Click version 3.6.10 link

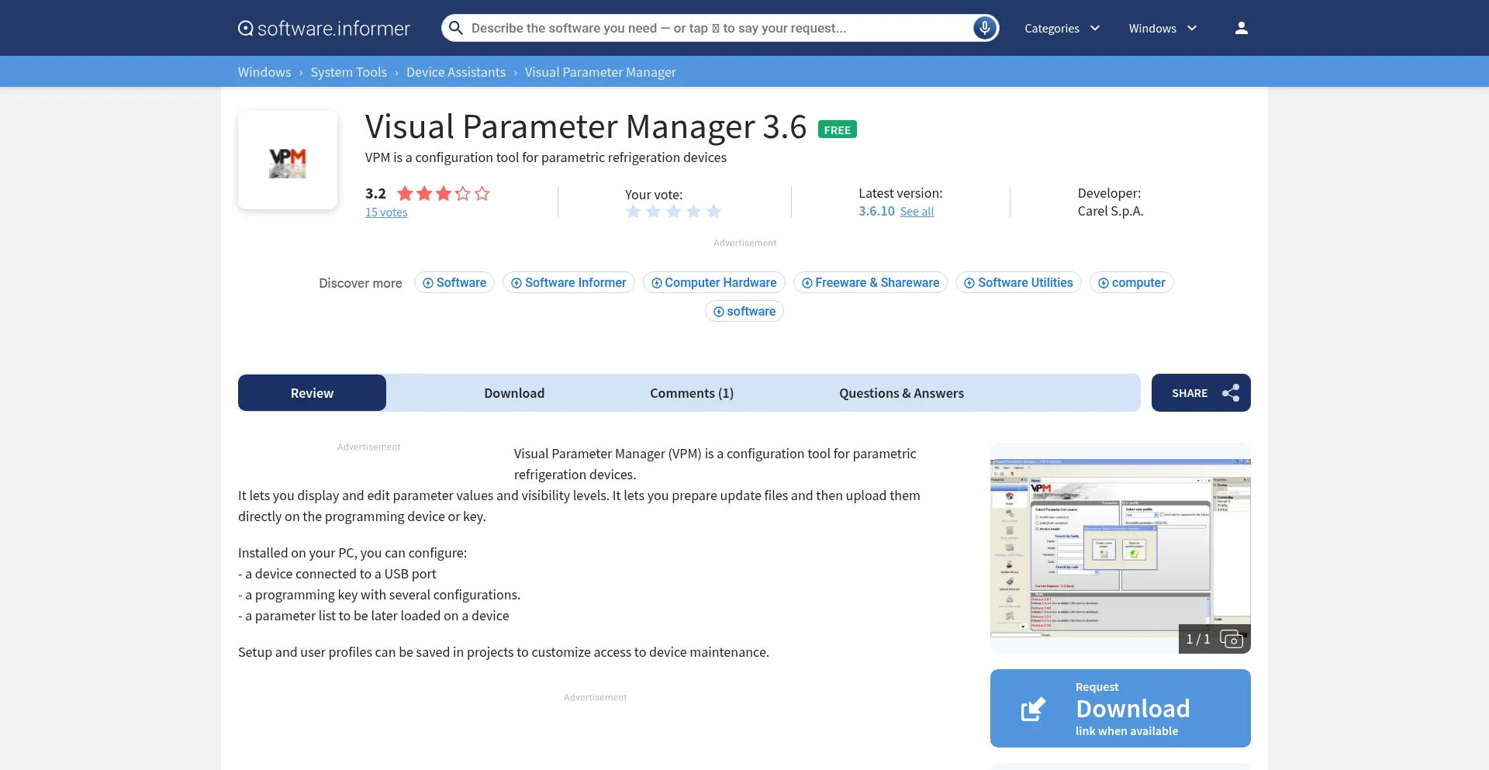(876, 211)
